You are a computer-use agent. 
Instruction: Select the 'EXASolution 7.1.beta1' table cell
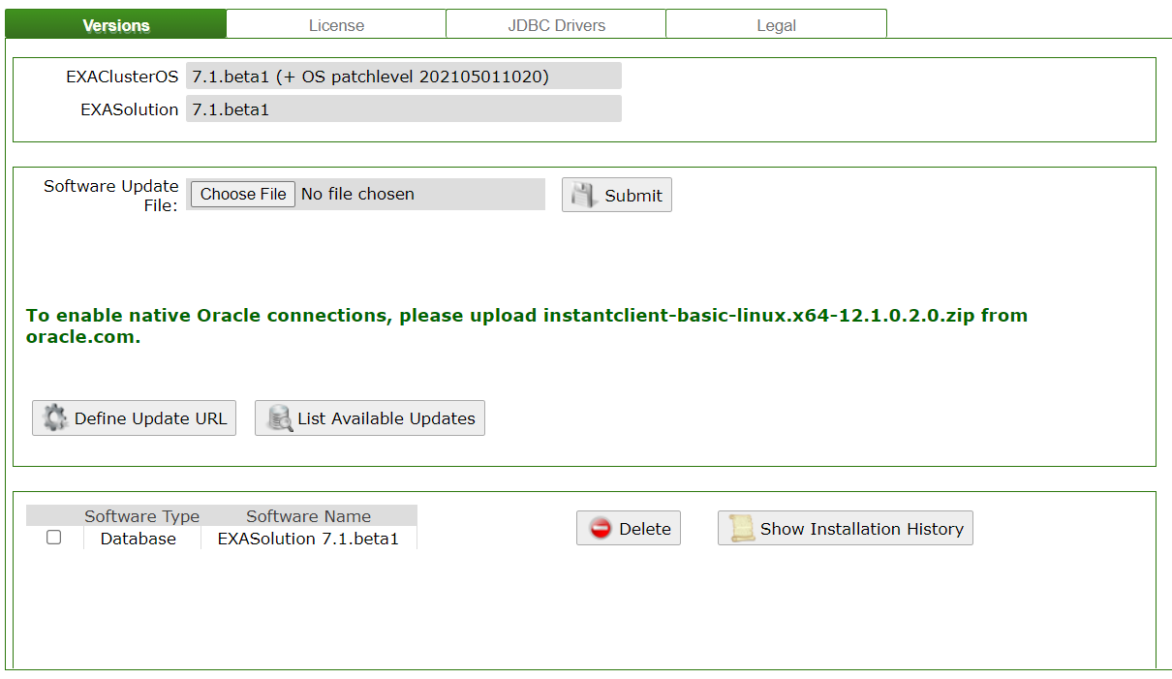click(308, 539)
